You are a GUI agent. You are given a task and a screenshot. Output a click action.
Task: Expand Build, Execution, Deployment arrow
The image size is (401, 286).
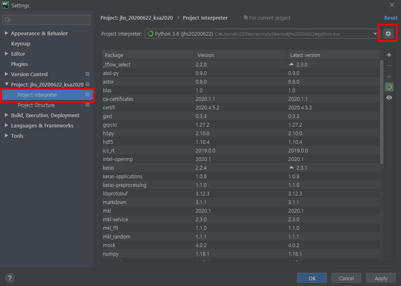[x=7, y=115]
